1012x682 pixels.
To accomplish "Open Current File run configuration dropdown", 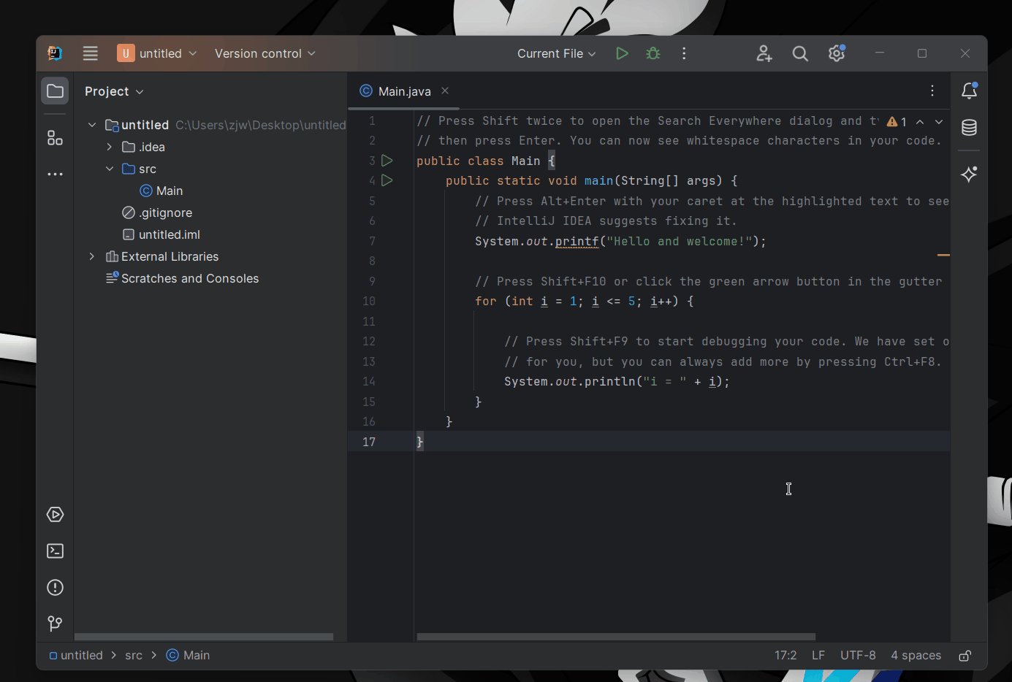I will [557, 53].
